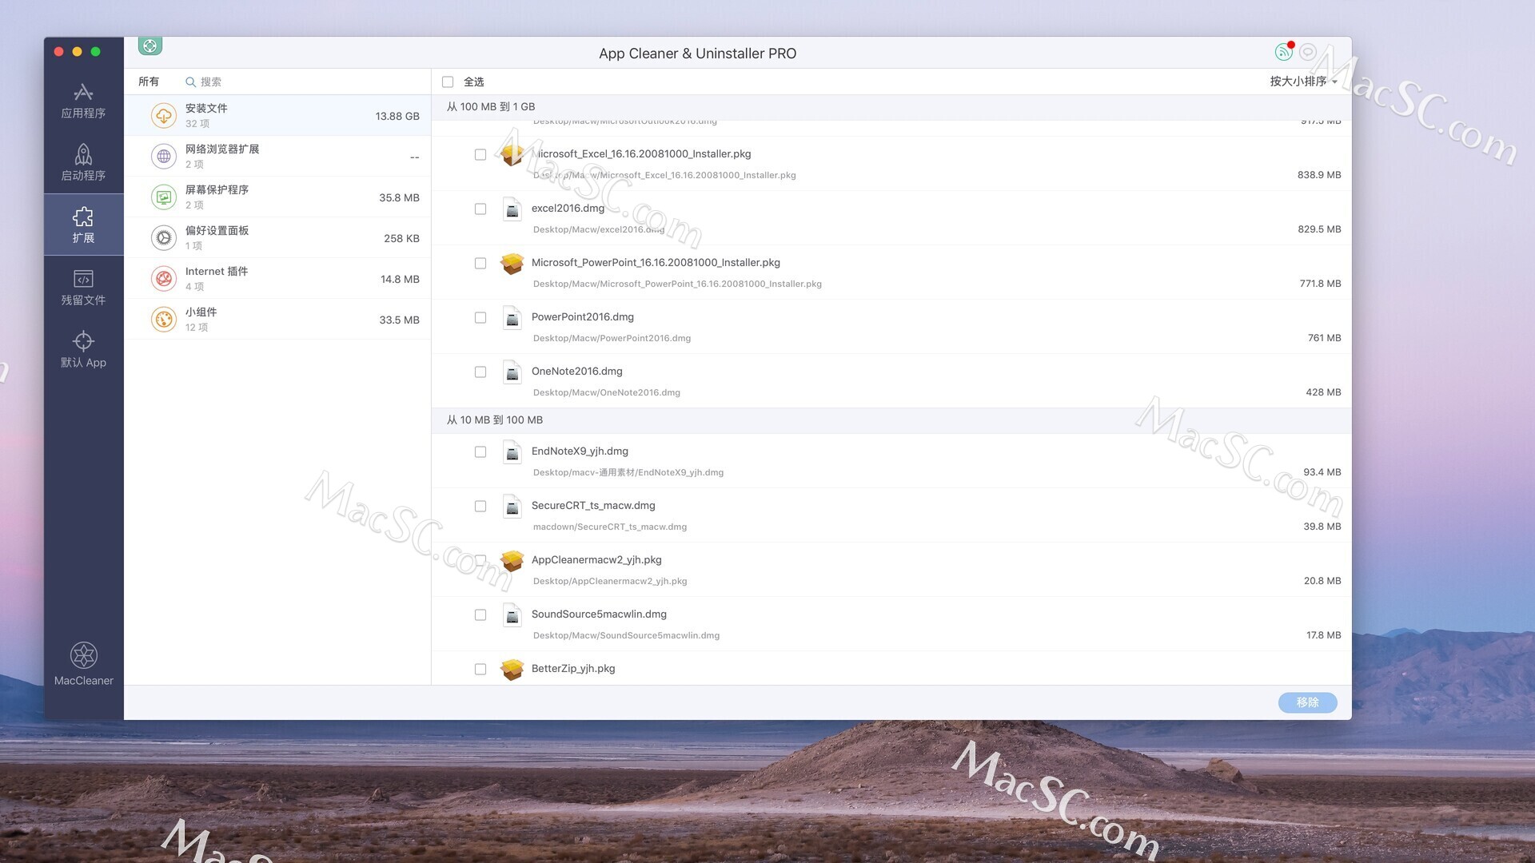Screen dimensions: 1535x863
Task: Click the 安装文件 installer files category icon
Action: (163, 116)
